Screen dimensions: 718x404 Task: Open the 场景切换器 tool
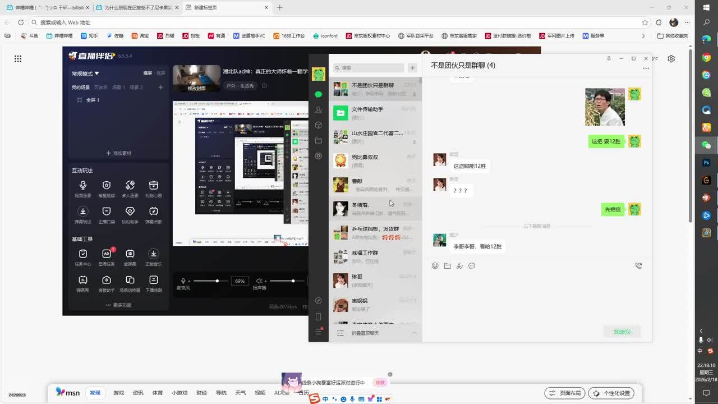130,280
